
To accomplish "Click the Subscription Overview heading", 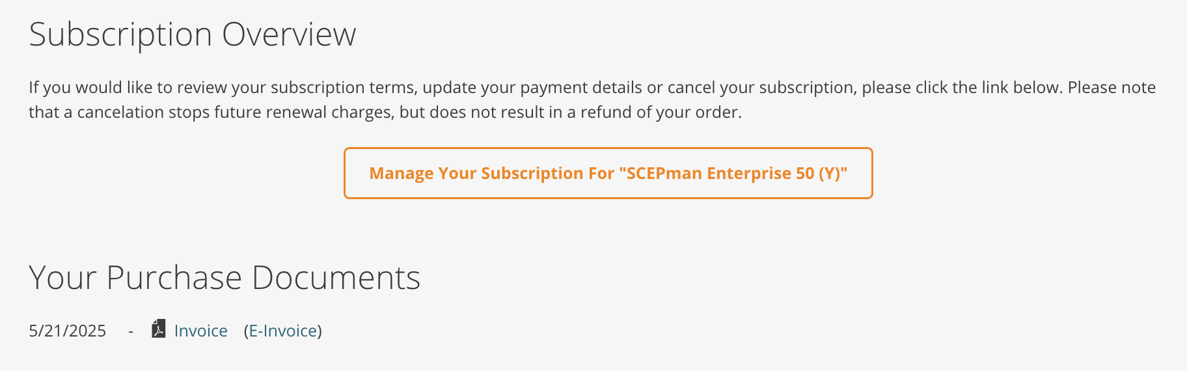I will pyautogui.click(x=193, y=34).
